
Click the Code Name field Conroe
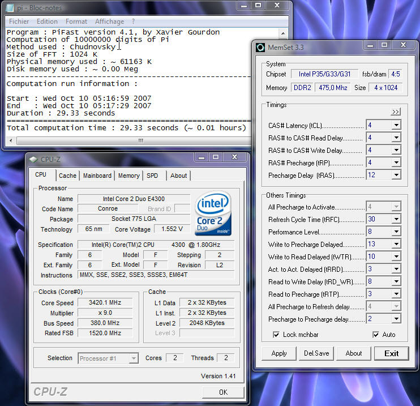[x=108, y=208]
